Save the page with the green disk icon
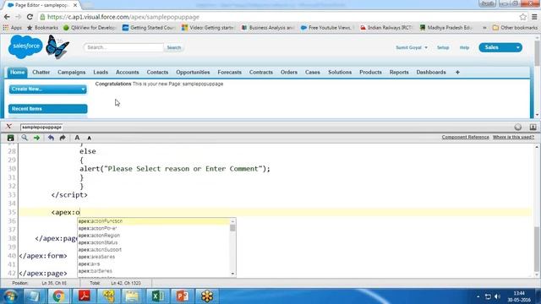Viewport: 541px width, 304px height. point(11,138)
